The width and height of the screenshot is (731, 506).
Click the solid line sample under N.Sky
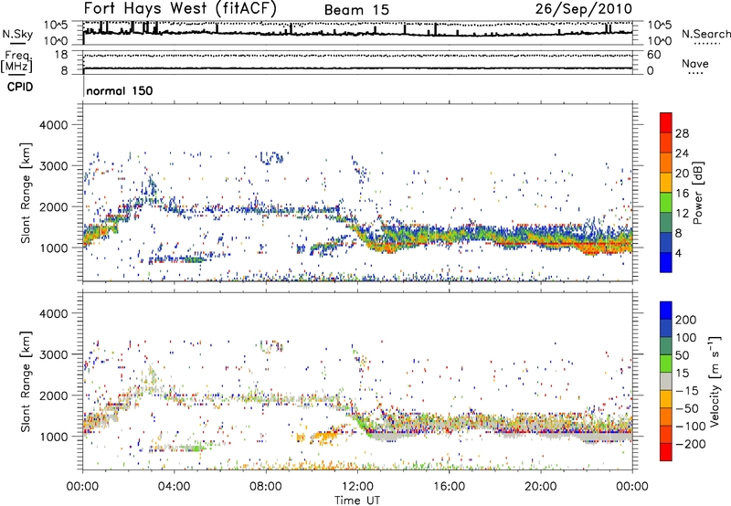[17, 43]
